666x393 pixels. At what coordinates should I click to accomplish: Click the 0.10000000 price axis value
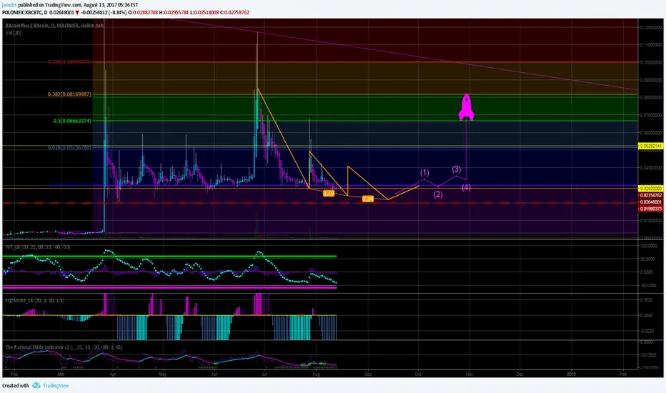click(x=651, y=62)
